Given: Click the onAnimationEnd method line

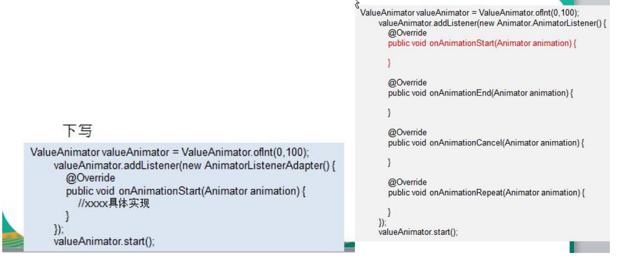Looking at the screenshot, I should click(x=480, y=93).
